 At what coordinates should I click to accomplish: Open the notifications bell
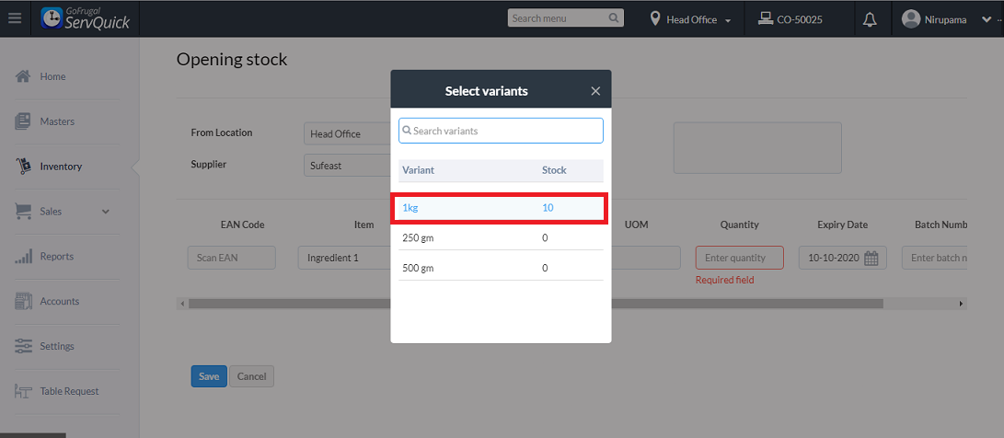870,19
